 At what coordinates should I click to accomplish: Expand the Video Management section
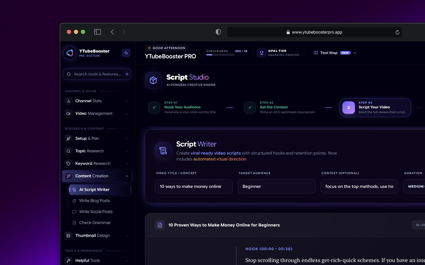pyautogui.click(x=127, y=114)
